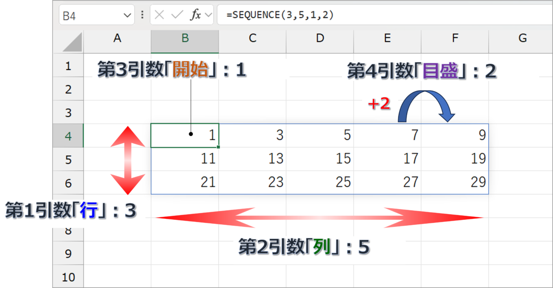
Task: Select row 10 header
Action: tap(68, 277)
